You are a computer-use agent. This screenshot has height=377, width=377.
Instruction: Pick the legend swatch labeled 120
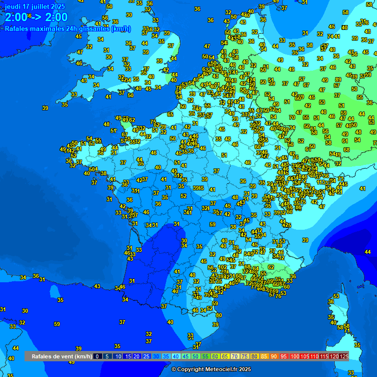[333, 356]
